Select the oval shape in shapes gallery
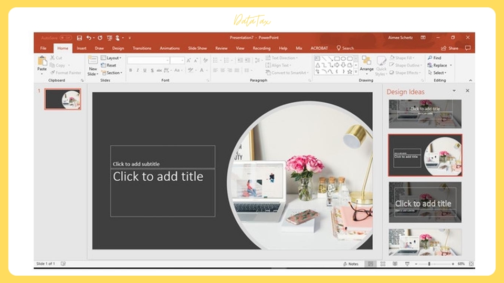Image resolution: width=504 pixels, height=283 pixels. pyautogui.click(x=343, y=59)
